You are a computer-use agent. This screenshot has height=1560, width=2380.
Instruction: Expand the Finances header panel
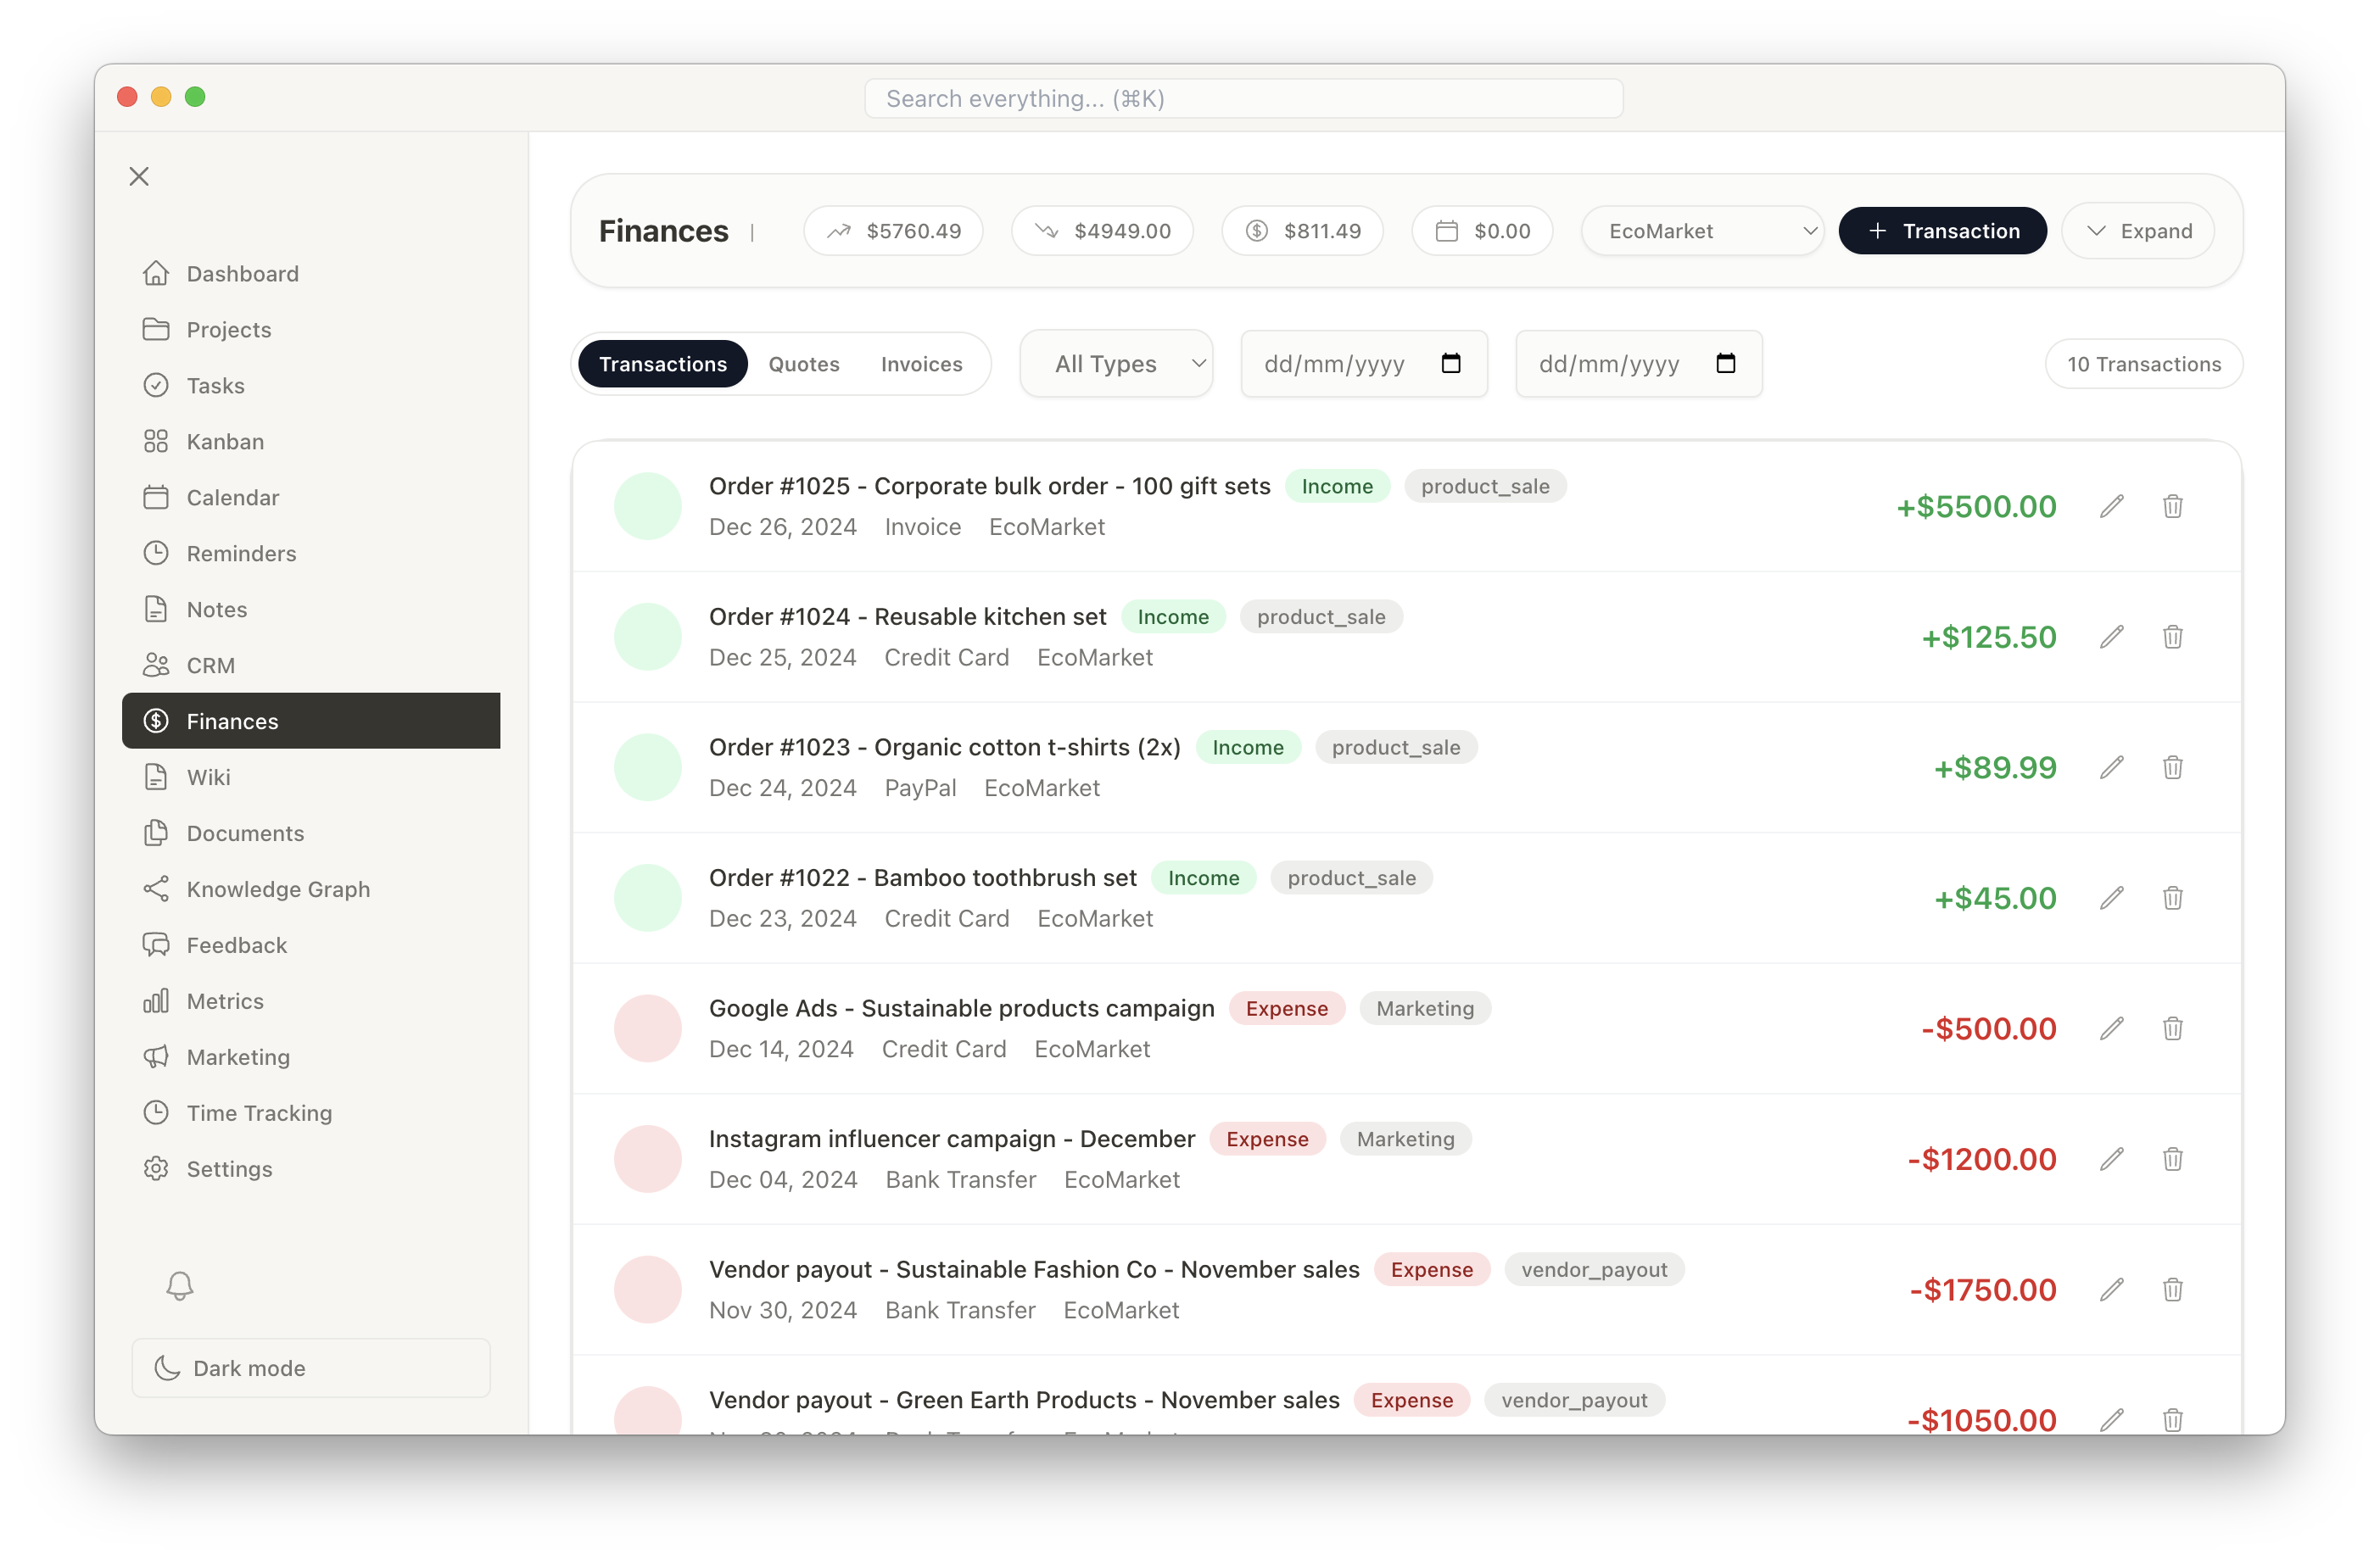click(2138, 231)
